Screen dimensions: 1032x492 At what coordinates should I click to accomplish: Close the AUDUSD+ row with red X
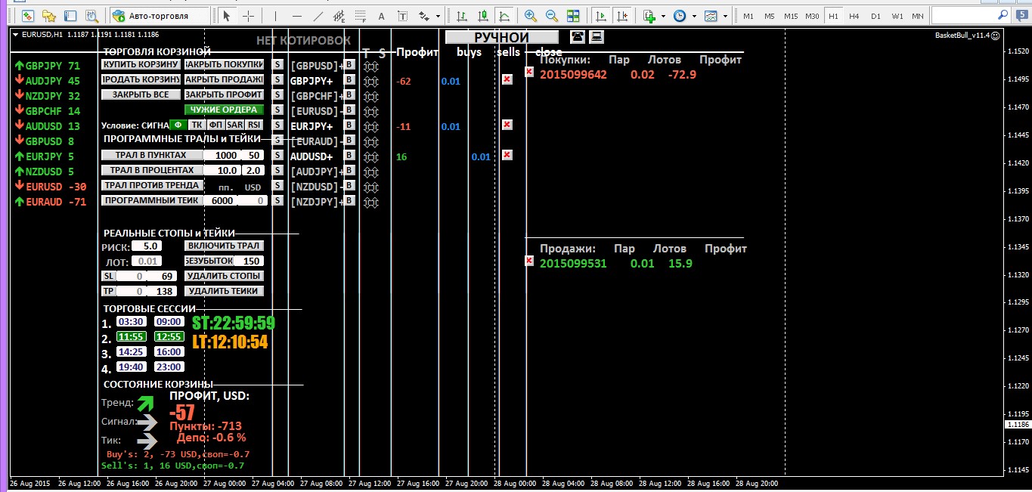tap(507, 155)
